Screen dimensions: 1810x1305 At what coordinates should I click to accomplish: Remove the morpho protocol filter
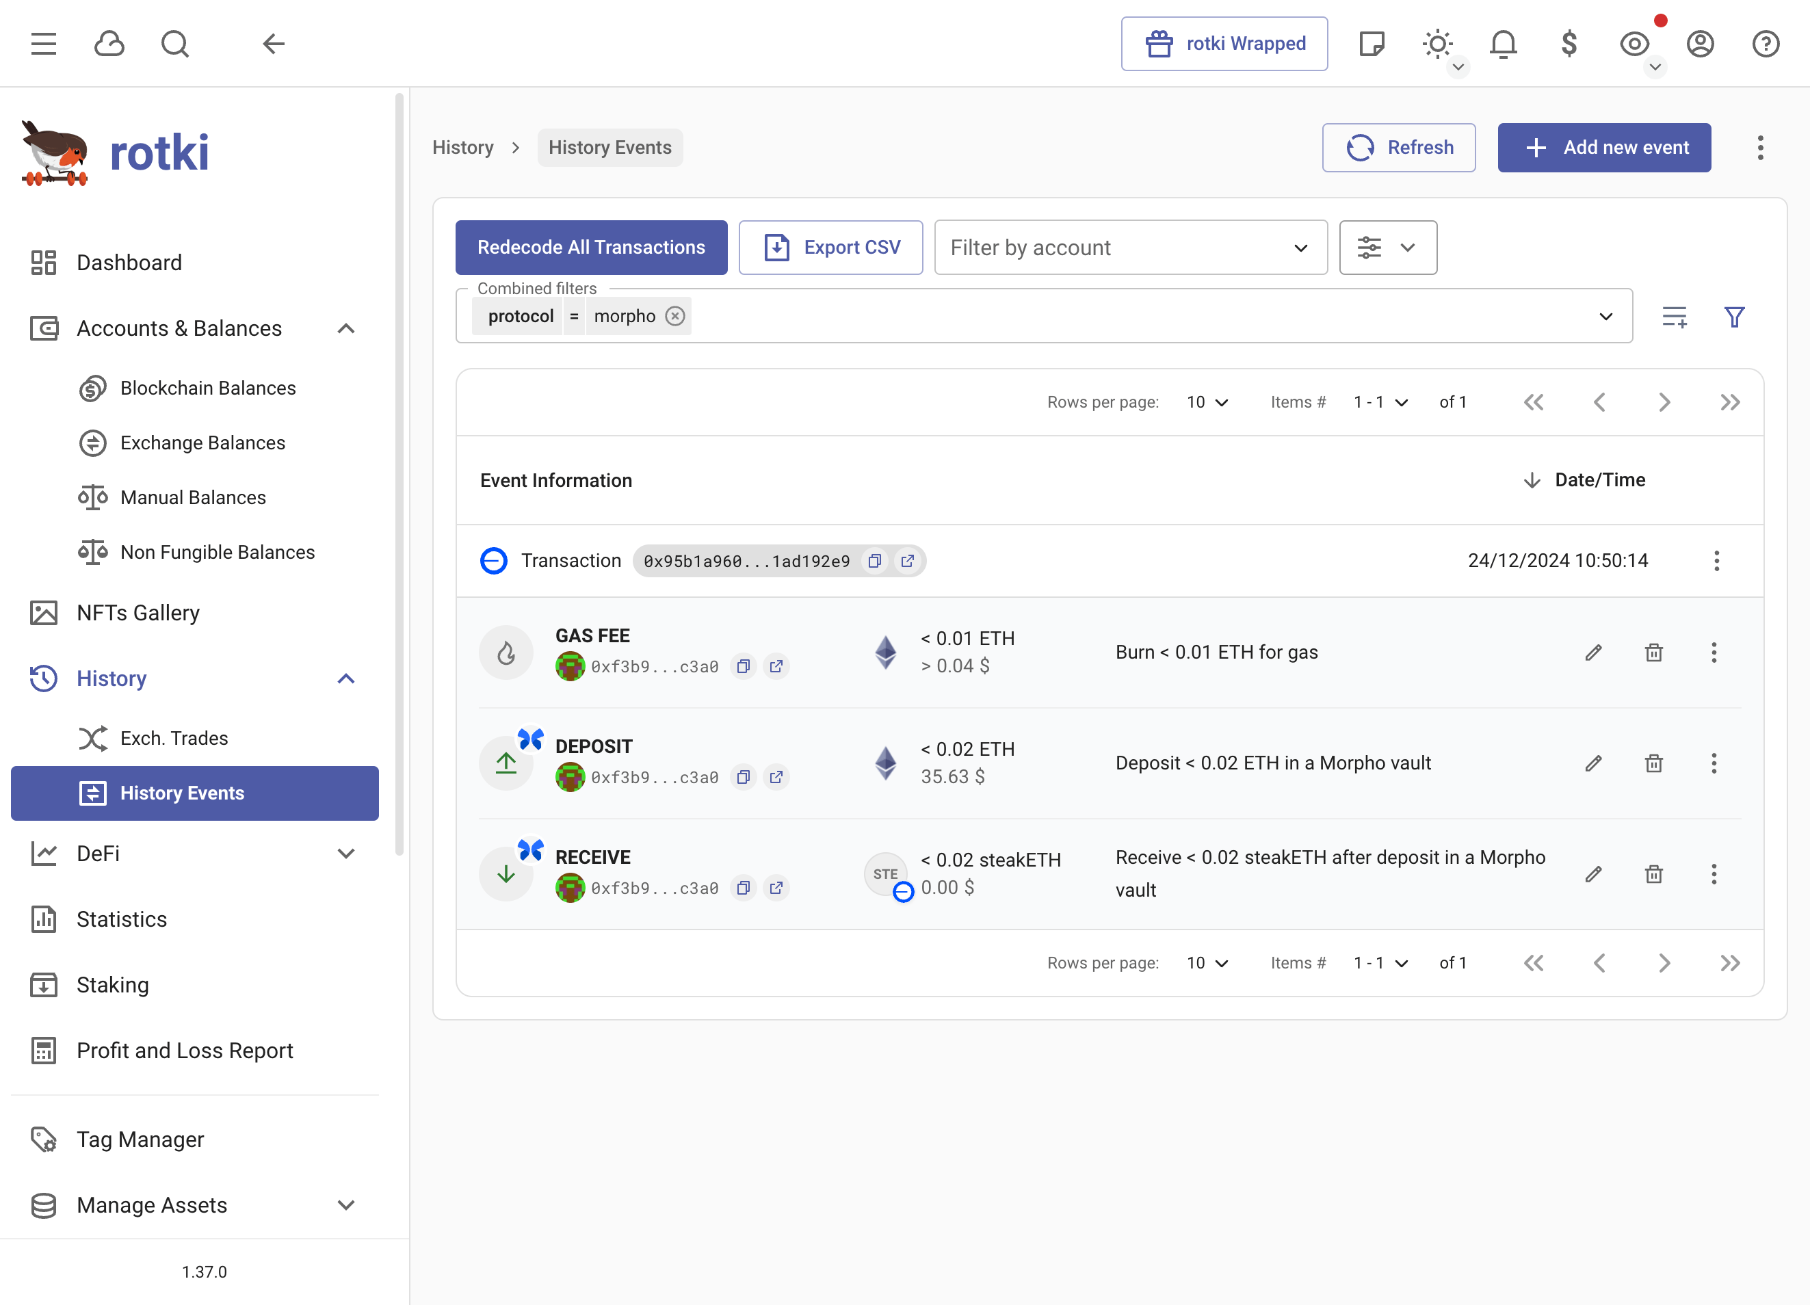(676, 316)
